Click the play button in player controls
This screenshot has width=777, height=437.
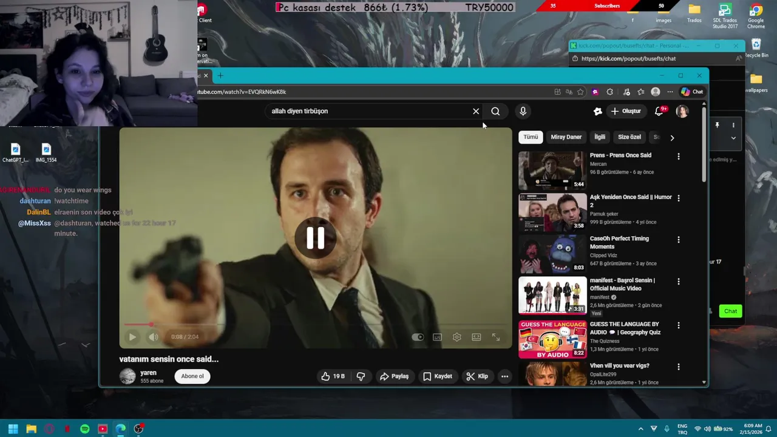pyautogui.click(x=132, y=337)
